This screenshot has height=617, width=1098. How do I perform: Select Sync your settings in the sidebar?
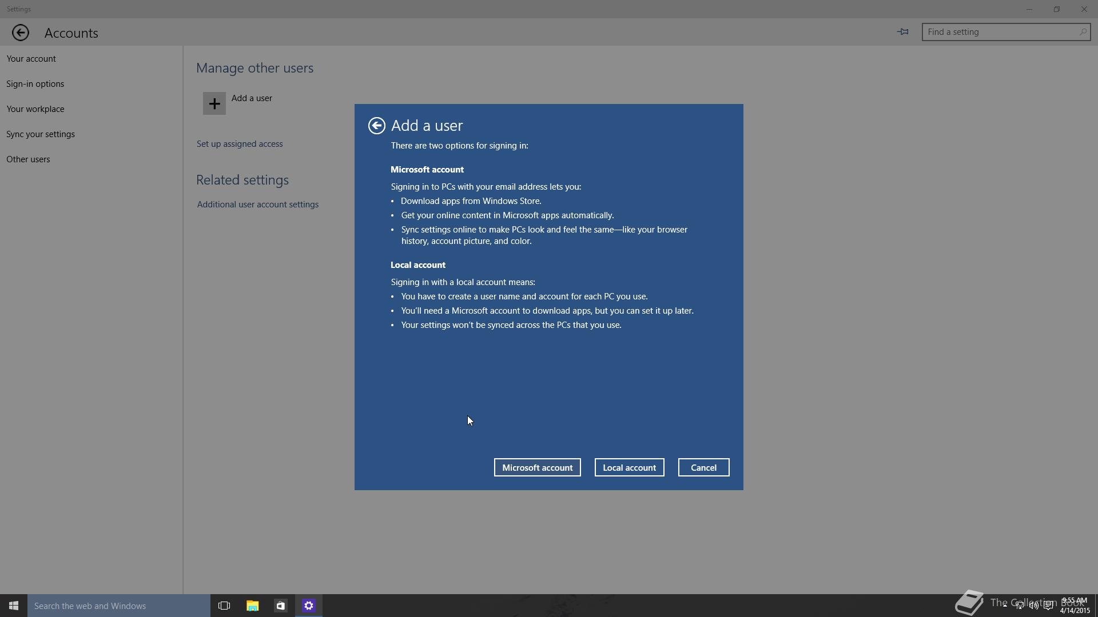pos(41,134)
